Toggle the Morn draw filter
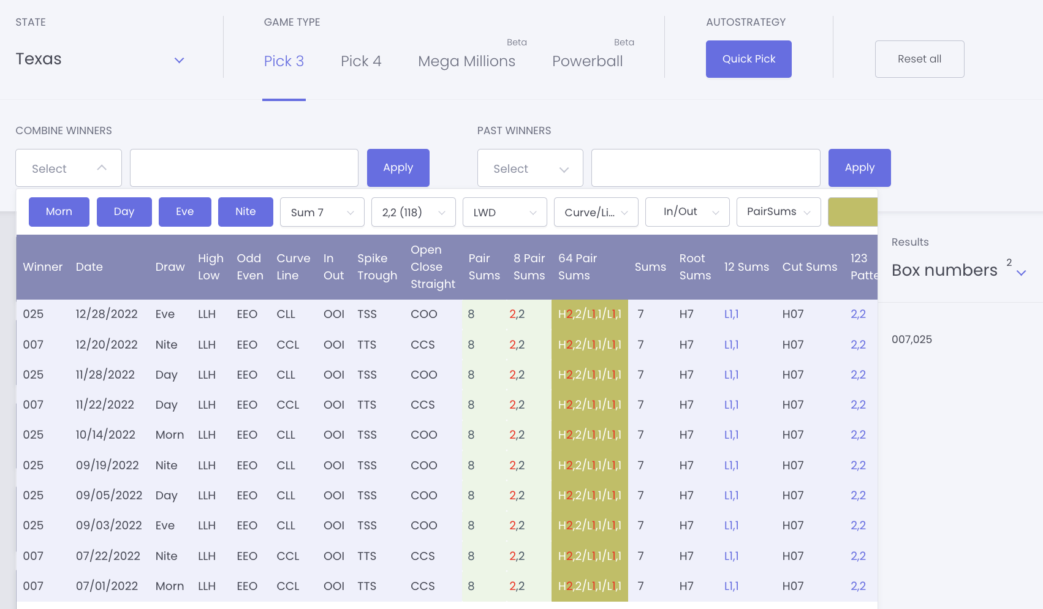This screenshot has height=609, width=1043. point(59,212)
